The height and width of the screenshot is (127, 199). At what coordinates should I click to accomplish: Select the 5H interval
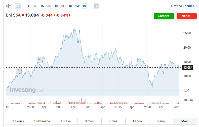coord(63,6)
